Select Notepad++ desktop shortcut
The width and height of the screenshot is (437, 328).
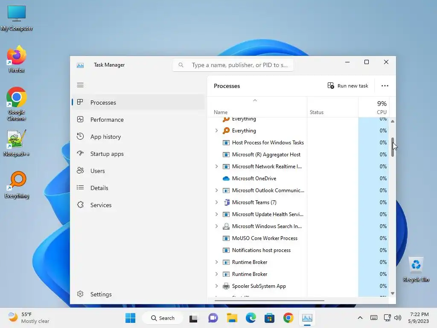coord(16,143)
